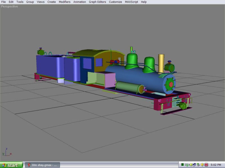225x168 pixels.
Task: Click the Perspective viewport label
Action: [10, 6]
